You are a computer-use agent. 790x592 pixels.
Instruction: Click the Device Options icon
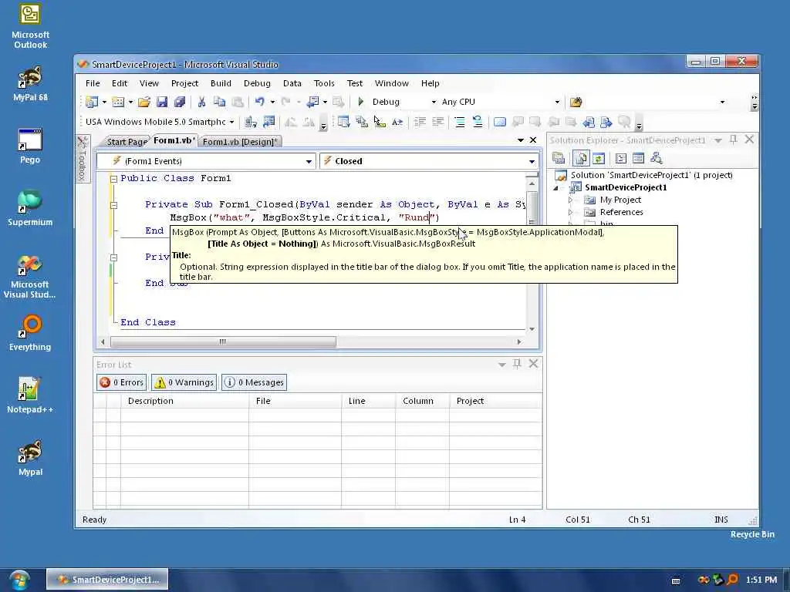tap(269, 122)
